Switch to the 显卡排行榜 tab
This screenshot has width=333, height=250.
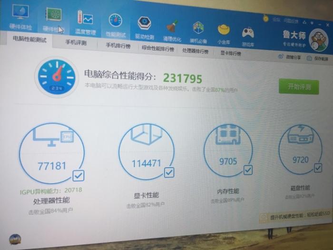[230, 53]
